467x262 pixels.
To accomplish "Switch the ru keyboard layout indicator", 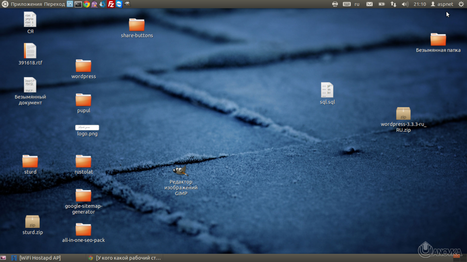I will coord(357,4).
